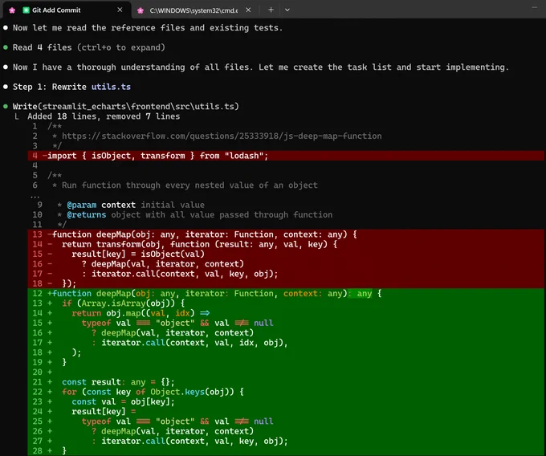The image size is (546, 456).
Task: Click added line 27 'iterator.call(context, val, key, obj);'
Action: pyautogui.click(x=286, y=441)
